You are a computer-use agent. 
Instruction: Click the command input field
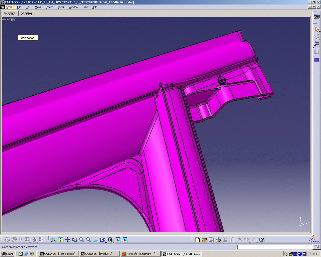(x=275, y=247)
